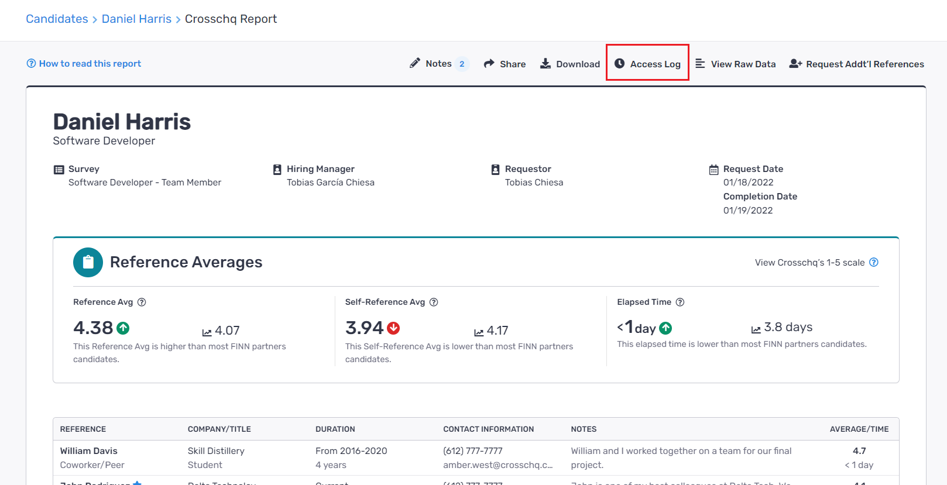The image size is (947, 485).
Task: Navigate to Daniel Harris breadcrumb
Action: pos(136,19)
